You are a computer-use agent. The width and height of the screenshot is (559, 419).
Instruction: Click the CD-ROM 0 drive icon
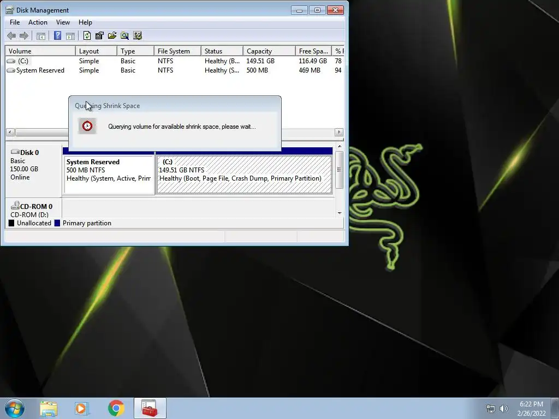[x=15, y=206]
